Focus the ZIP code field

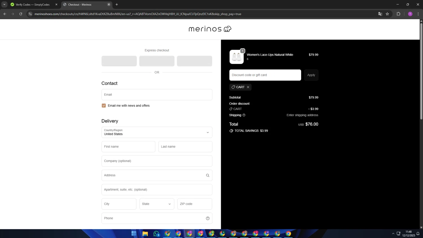(x=195, y=204)
